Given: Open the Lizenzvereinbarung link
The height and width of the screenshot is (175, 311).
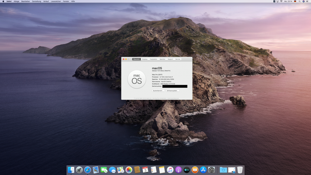Looking at the screenshot, I should 173,98.
